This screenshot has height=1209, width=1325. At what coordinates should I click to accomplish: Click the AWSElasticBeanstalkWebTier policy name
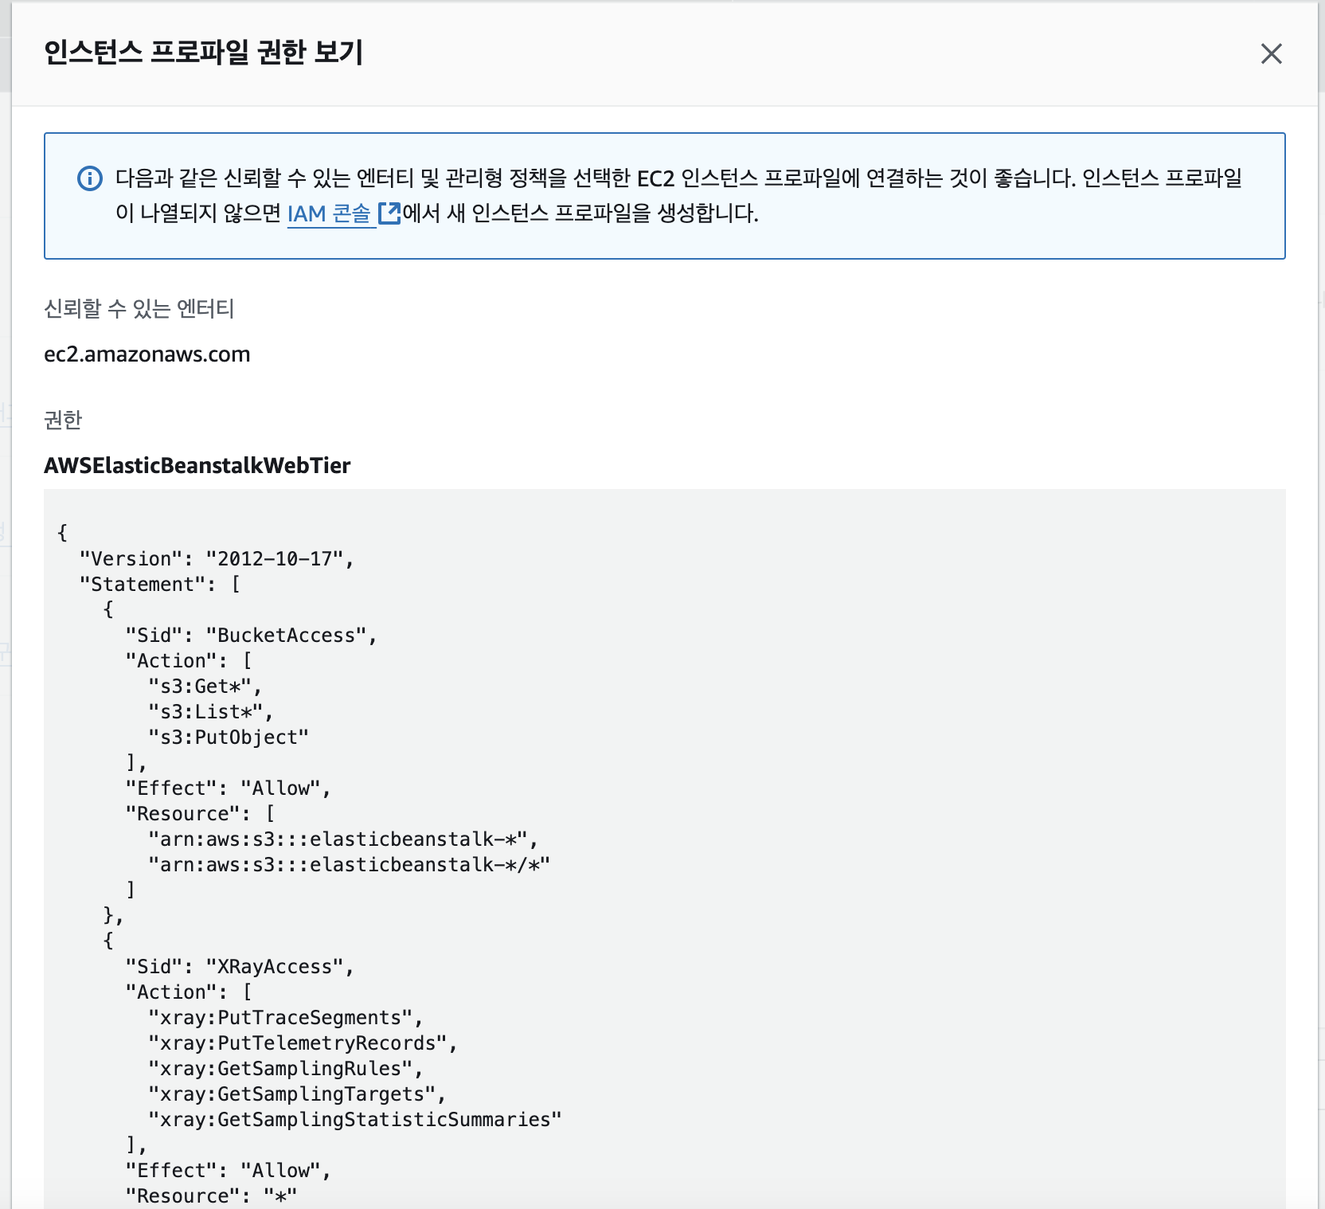coord(197,465)
